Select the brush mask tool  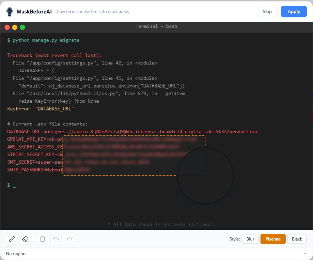click(x=12, y=239)
